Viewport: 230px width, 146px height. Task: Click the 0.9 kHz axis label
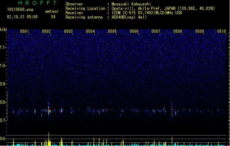click(3, 84)
